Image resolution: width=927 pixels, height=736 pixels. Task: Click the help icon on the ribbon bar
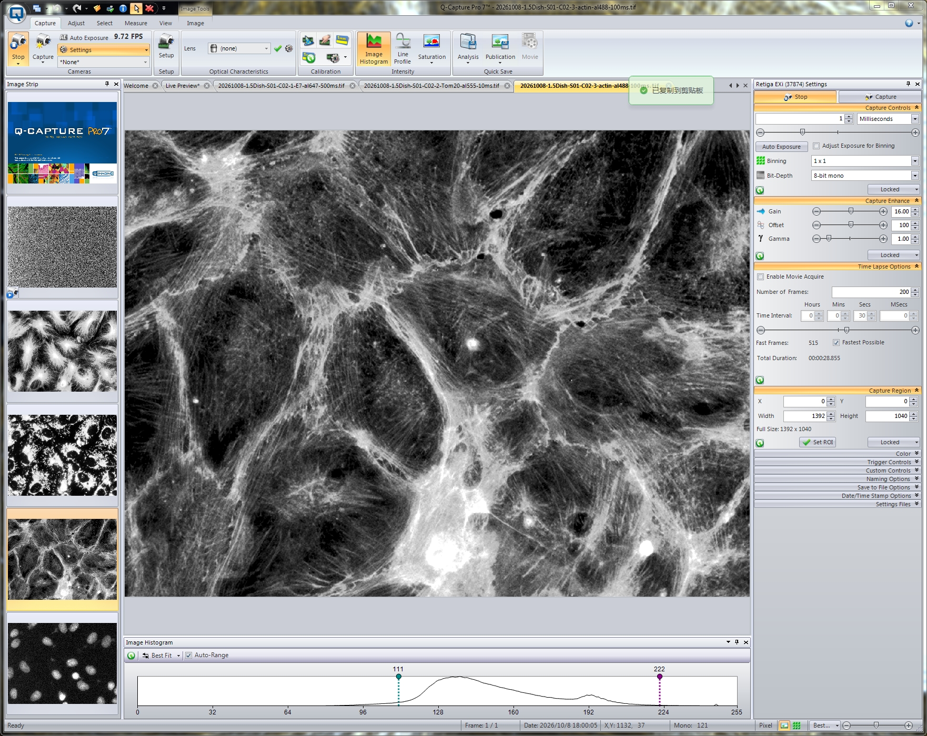909,23
